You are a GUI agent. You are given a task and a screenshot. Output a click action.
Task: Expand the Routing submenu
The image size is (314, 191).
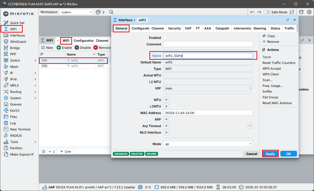pyautogui.click(x=35, y=92)
